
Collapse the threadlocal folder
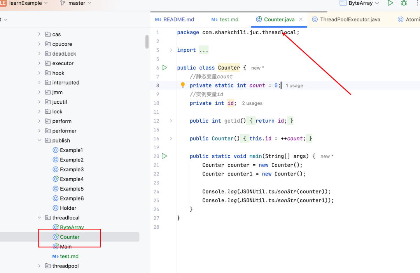(x=39, y=217)
